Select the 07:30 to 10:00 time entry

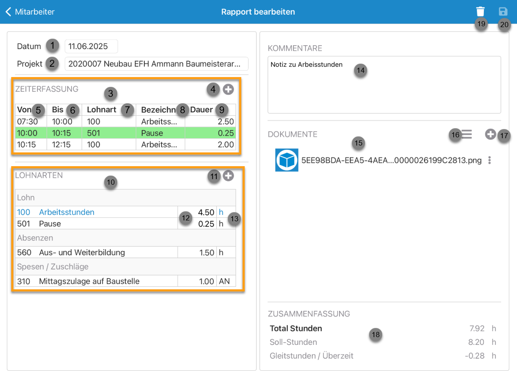click(x=125, y=122)
